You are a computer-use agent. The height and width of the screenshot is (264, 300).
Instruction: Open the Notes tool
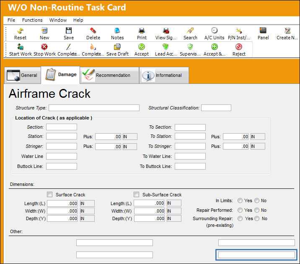coord(117,31)
